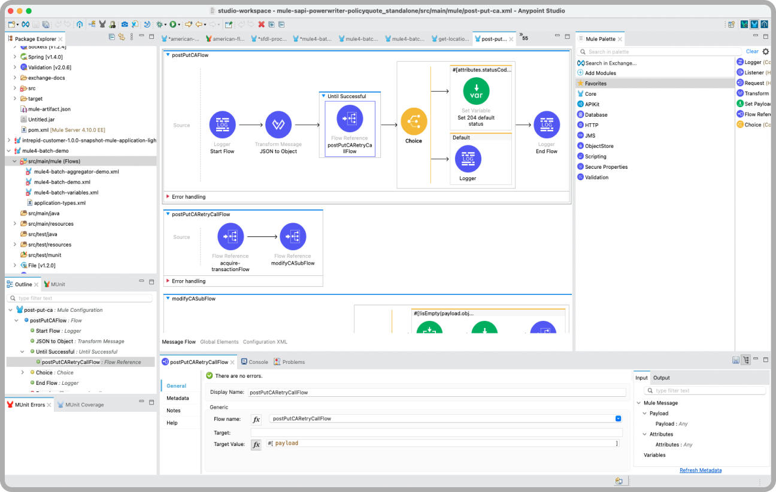Click the Refresh Metadata link
This screenshot has width=776, height=492.
(700, 470)
